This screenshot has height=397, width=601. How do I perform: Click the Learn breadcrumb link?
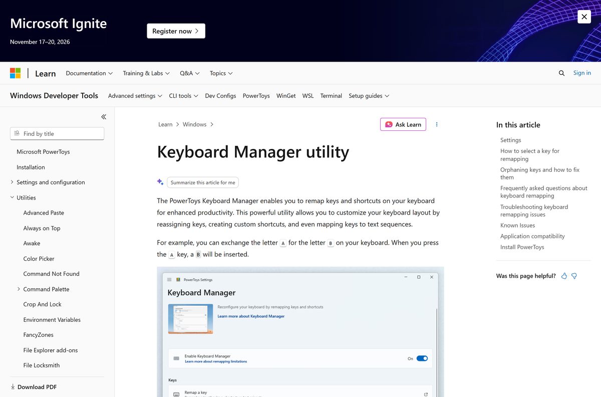point(165,124)
